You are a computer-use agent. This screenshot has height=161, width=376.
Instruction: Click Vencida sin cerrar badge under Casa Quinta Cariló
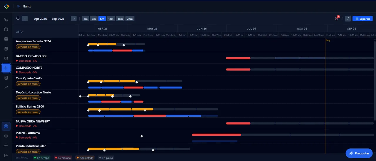(x=28, y=84)
